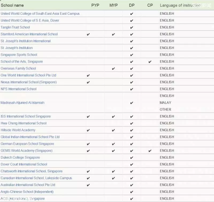
Task: Click DP checkmark for Singapore Sports School
Action: pyautogui.click(x=132, y=55)
